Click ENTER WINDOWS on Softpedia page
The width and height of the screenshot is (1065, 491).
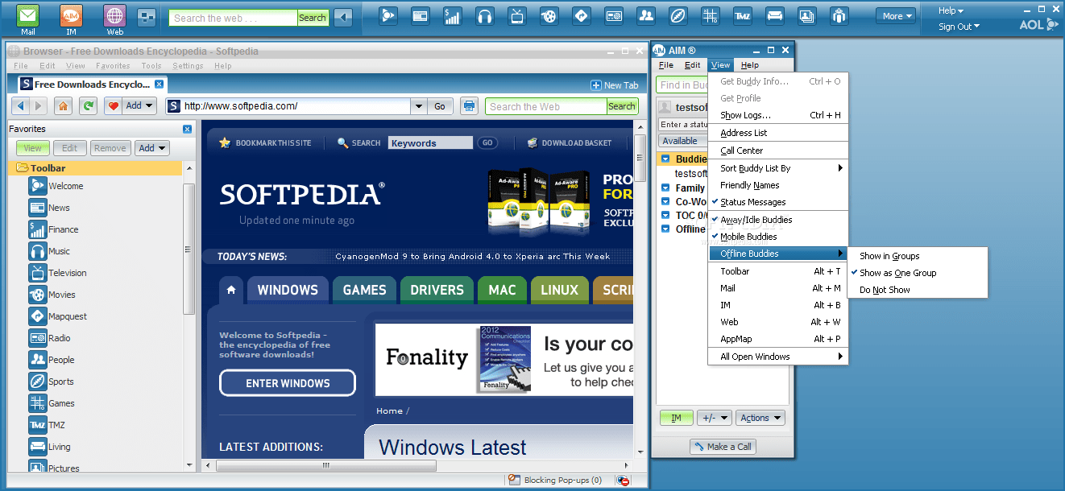[288, 383]
